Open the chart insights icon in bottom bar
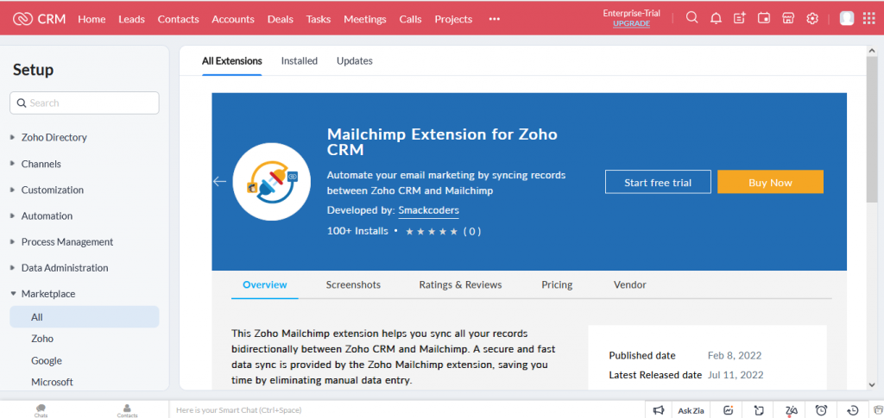 pos(729,410)
